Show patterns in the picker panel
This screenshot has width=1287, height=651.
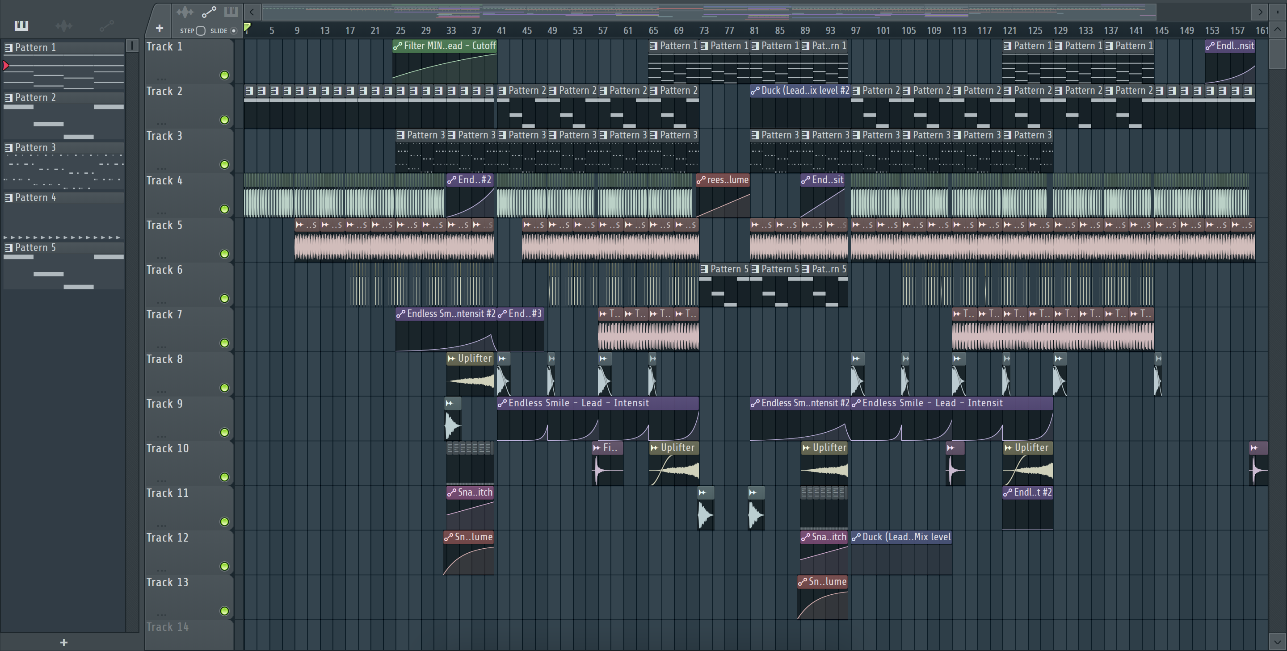pyautogui.click(x=21, y=25)
